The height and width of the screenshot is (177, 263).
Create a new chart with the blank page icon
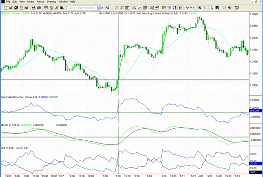6,8
